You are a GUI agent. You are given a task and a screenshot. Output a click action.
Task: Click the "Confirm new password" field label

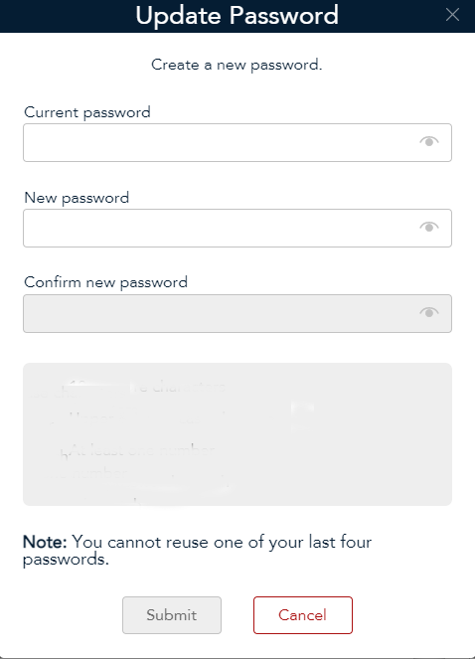point(106,282)
